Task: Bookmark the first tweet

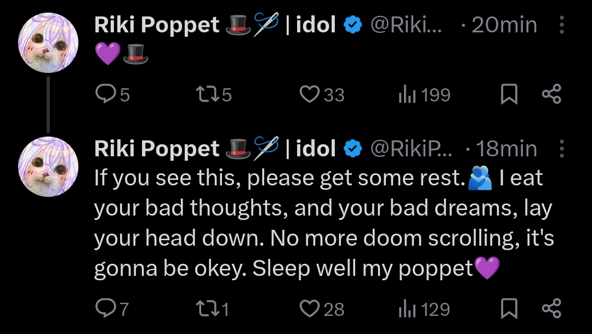Action: [509, 95]
